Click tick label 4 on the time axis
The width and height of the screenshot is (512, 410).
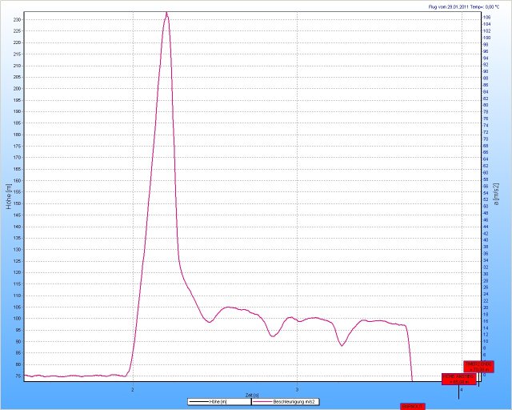coord(462,389)
